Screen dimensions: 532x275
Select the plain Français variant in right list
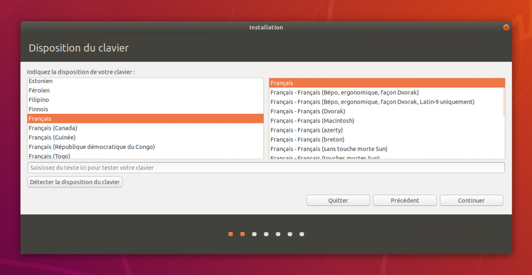386,83
